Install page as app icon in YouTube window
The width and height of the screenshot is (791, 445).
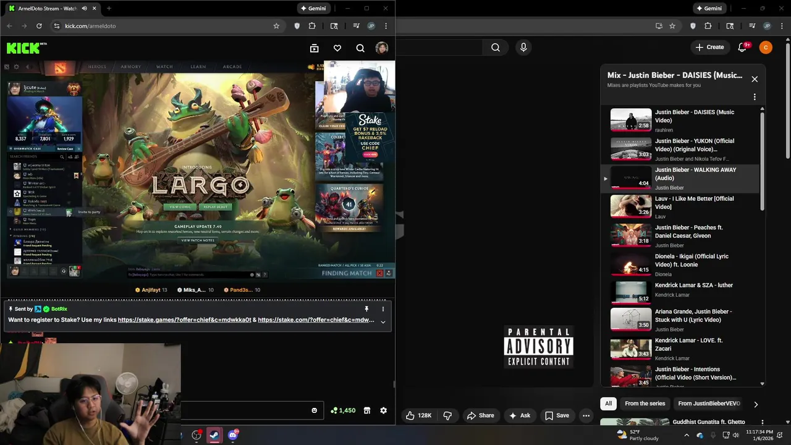(659, 26)
